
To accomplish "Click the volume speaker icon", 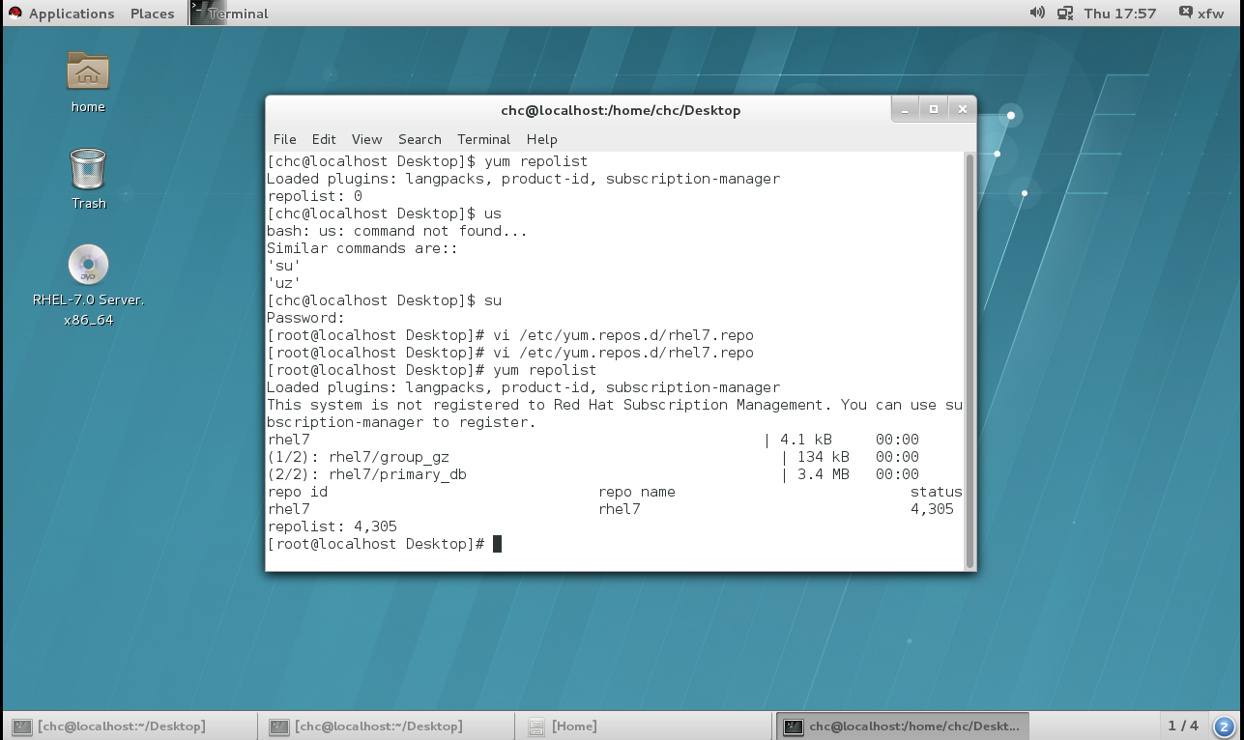I will click(x=1037, y=13).
